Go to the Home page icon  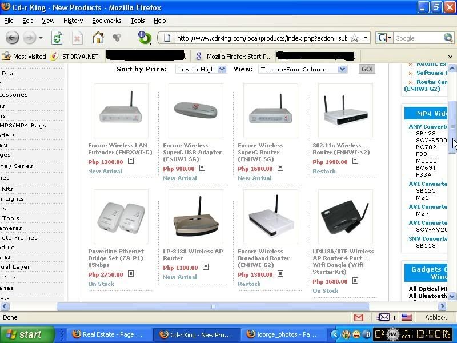(98, 38)
